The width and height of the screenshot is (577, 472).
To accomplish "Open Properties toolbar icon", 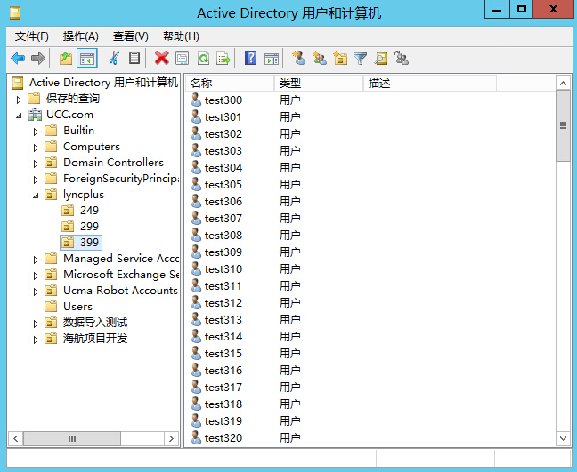I will coord(183,58).
